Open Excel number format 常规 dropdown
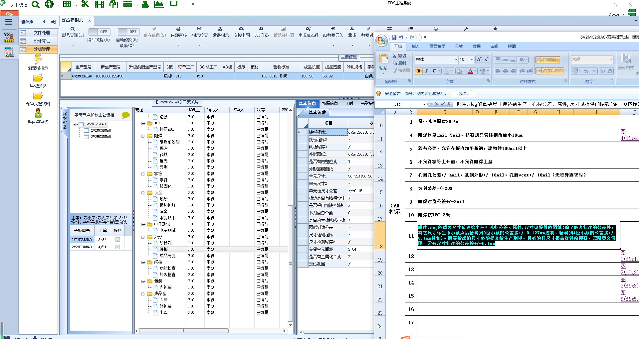Screen dimensions: 639x339 pos(611,60)
